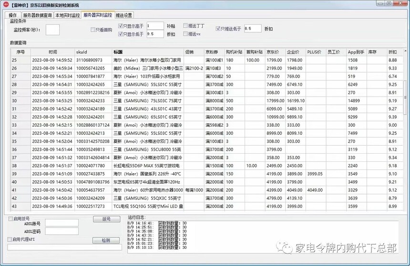Screen dimensions: 410x266
Task: Click the proxy API text field
Action: pos(64,247)
